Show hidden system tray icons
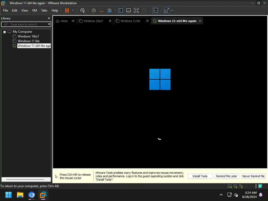The image size is (268, 201). [221, 195]
